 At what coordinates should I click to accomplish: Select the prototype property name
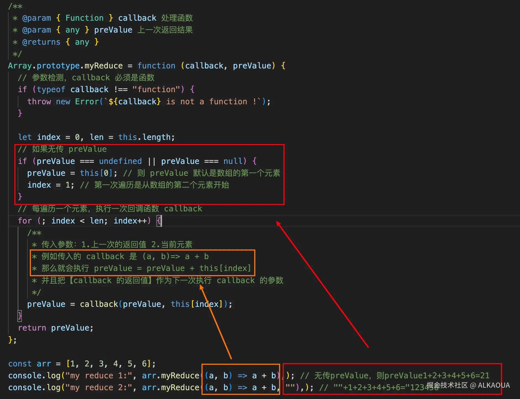58,66
